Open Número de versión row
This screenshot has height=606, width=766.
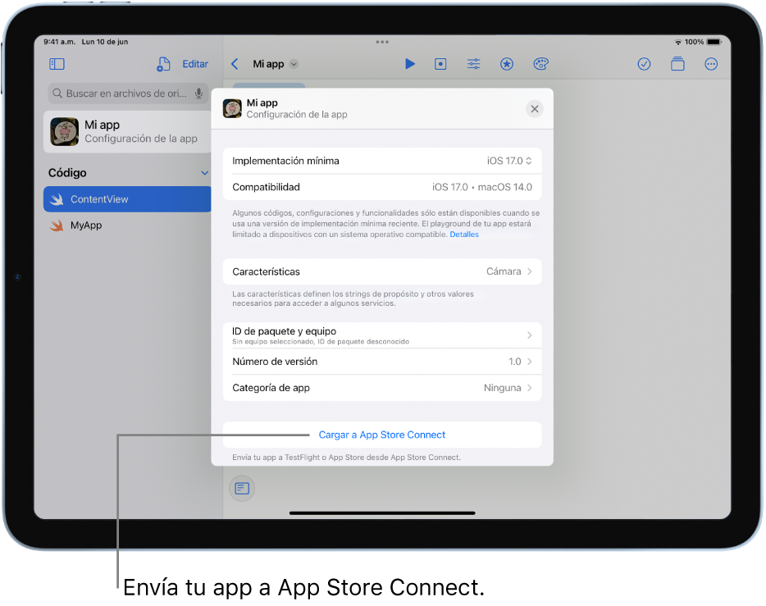(x=382, y=362)
